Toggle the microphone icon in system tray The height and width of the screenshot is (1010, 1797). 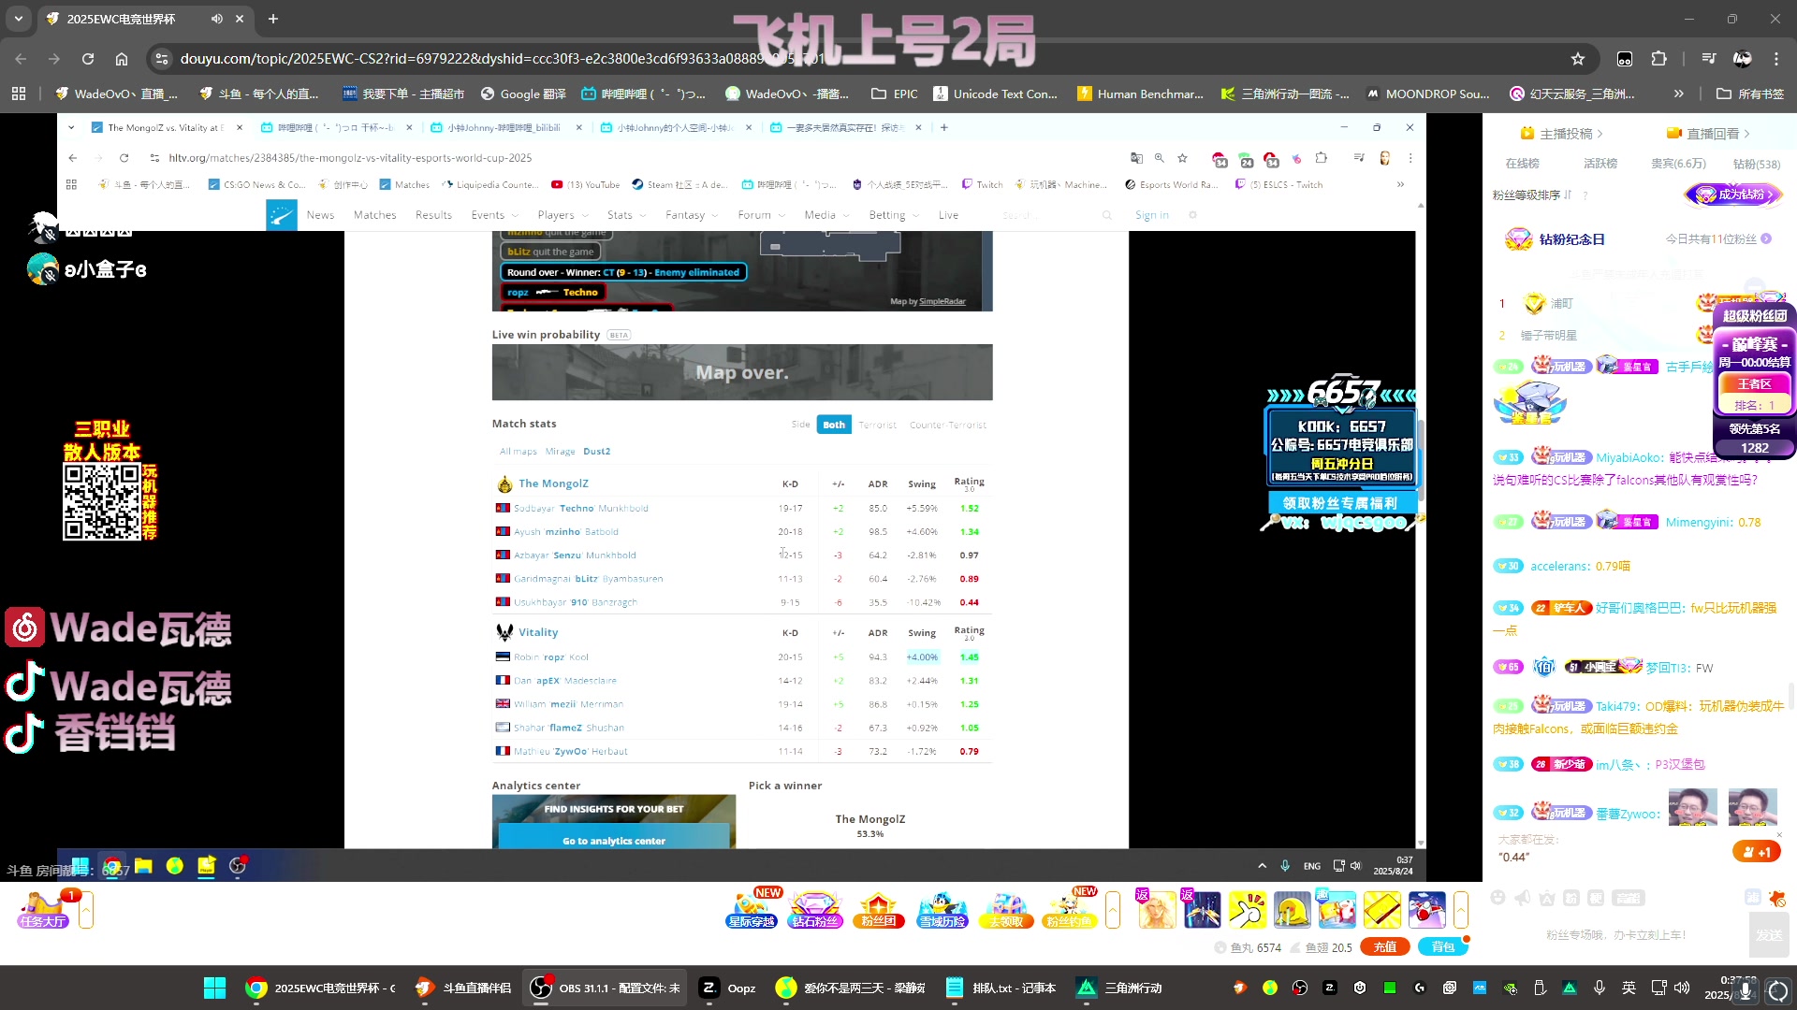tap(1599, 988)
